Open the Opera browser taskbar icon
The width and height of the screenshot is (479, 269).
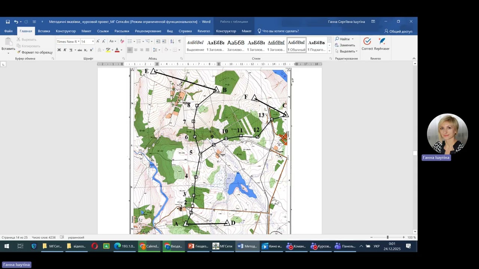(x=95, y=246)
